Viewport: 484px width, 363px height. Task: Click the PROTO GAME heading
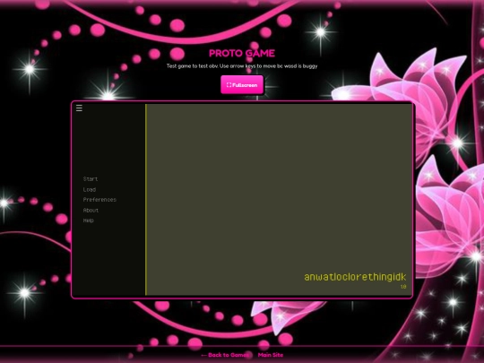[x=242, y=54]
